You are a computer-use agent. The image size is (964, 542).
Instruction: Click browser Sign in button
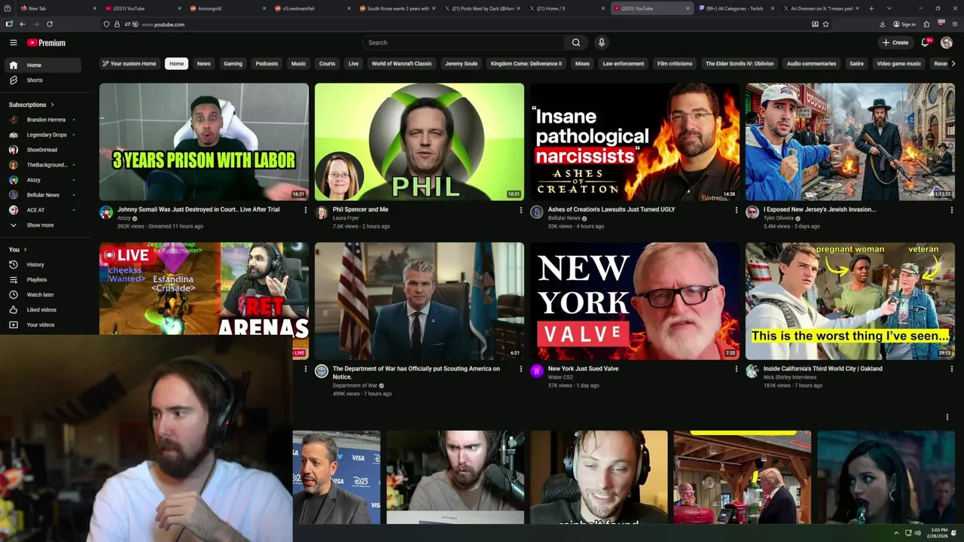point(905,24)
